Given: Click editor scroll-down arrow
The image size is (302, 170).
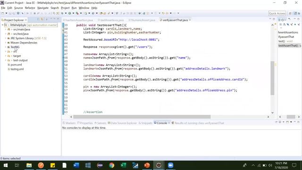Looking at the screenshot, I should tap(272, 112).
